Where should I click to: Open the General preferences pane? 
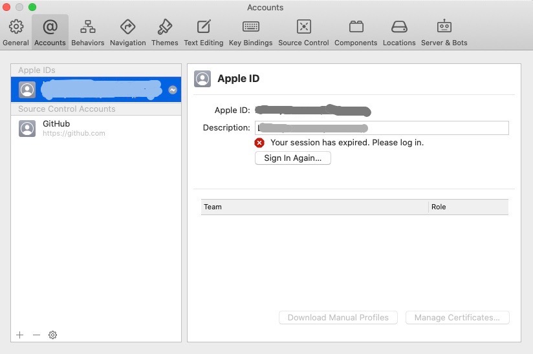pyautogui.click(x=16, y=32)
